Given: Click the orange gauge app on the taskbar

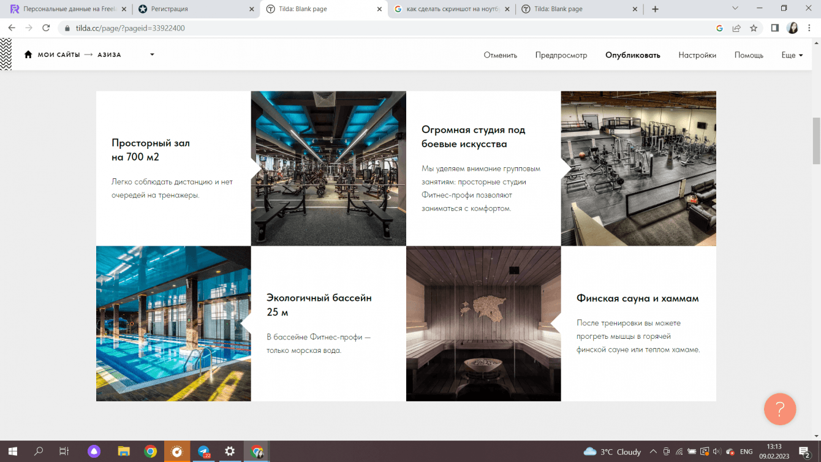Looking at the screenshot, I should (176, 452).
